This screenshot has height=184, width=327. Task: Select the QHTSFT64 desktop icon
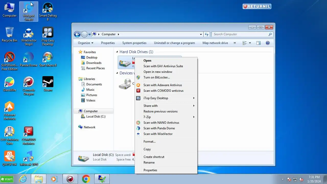point(9,158)
